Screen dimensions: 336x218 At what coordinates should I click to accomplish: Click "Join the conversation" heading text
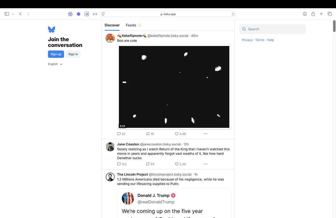65,42
